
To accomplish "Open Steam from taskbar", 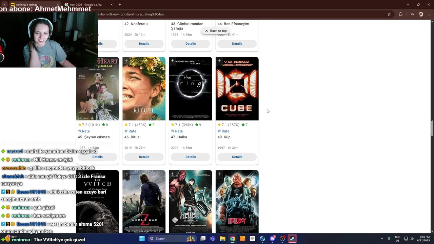I will [292, 239].
